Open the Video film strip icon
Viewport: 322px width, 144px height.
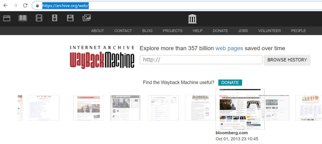click(x=39, y=18)
